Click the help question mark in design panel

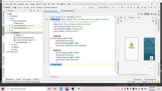(x=153, y=21)
